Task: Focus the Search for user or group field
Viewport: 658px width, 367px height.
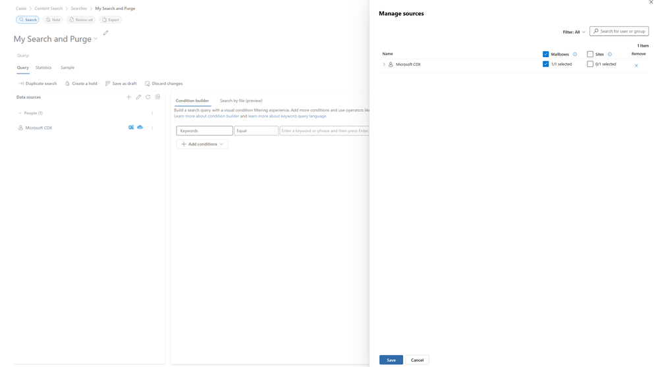Action: click(x=619, y=31)
